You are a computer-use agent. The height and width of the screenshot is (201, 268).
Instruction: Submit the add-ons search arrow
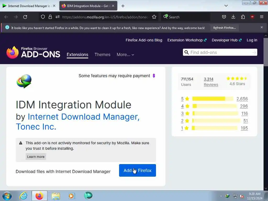254,52
